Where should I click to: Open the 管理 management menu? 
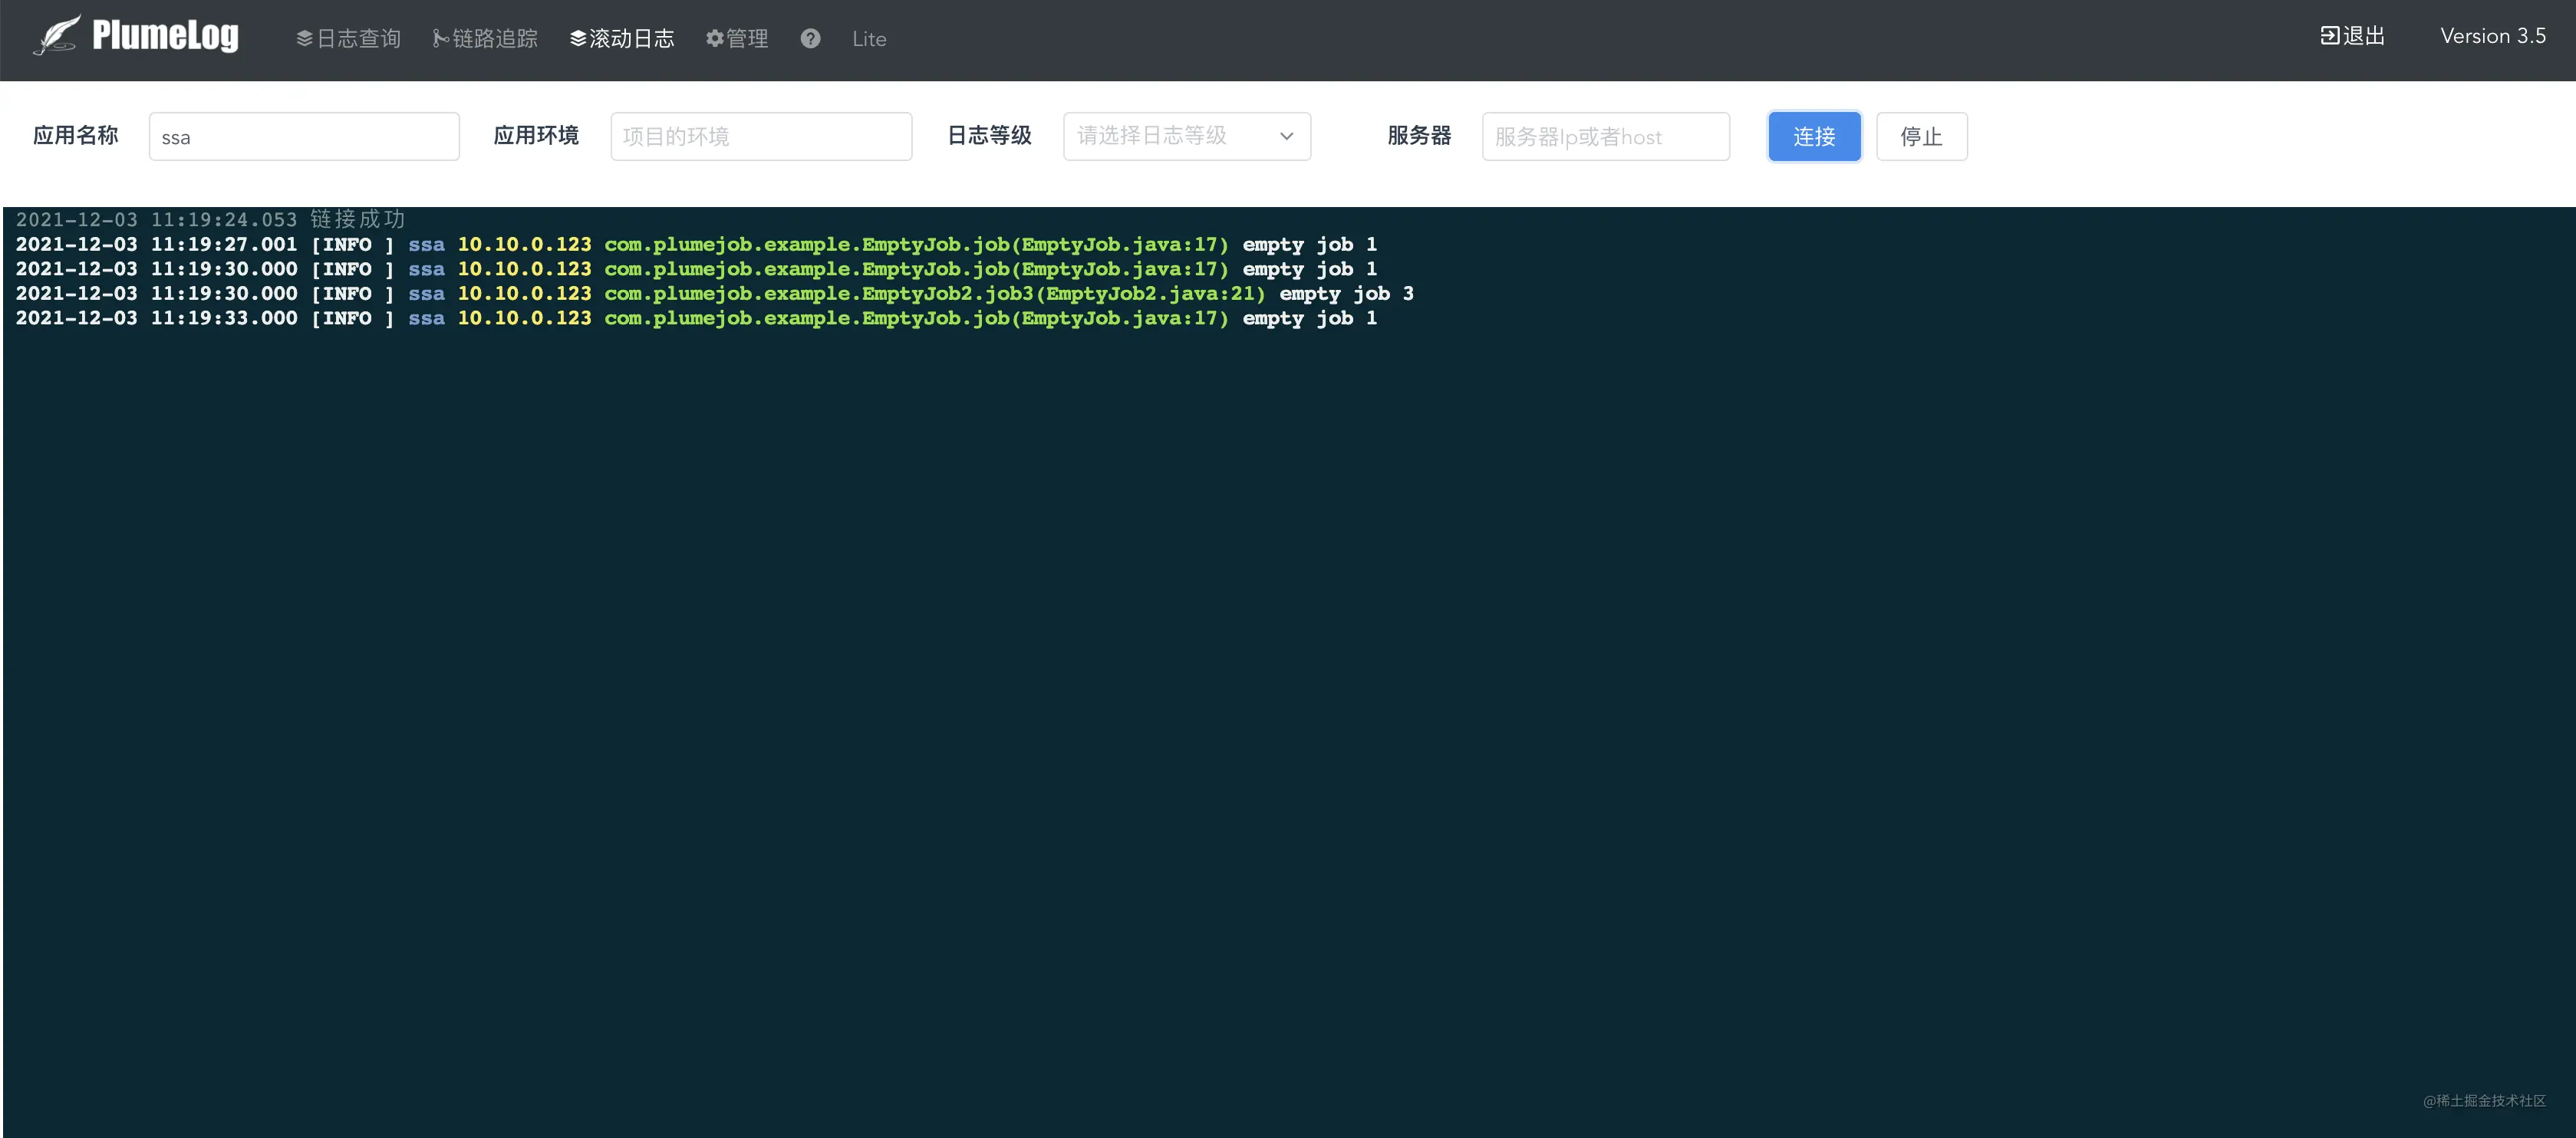(737, 38)
